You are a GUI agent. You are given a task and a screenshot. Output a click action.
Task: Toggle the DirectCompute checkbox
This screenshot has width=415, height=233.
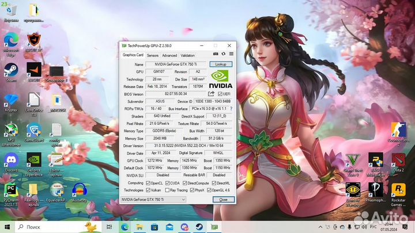pos(185,183)
